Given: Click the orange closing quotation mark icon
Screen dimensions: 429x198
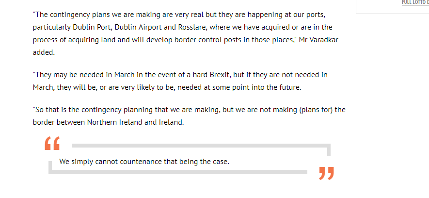Looking at the screenshot, I should point(326,173).
